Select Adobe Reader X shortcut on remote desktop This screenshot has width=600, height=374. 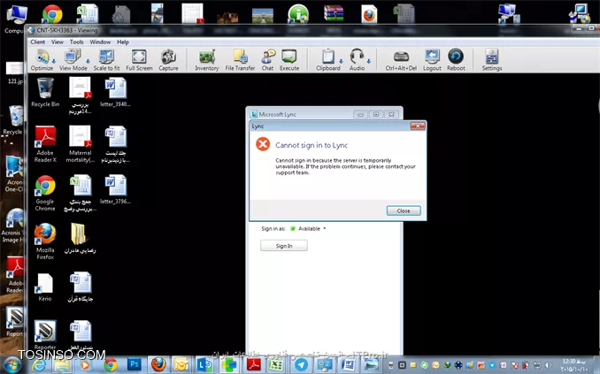[45, 144]
